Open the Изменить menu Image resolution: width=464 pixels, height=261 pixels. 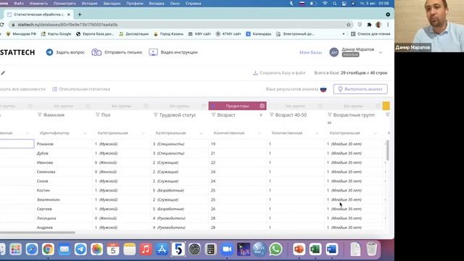pos(38,4)
